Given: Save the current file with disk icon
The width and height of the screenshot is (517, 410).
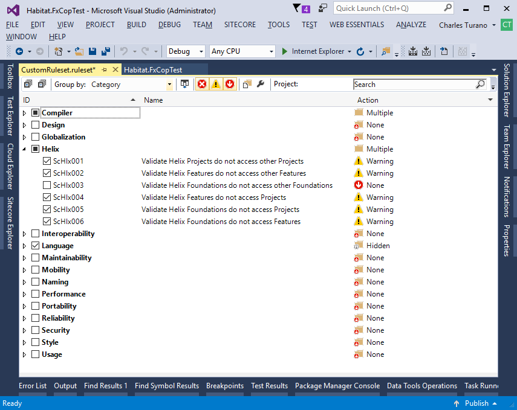Looking at the screenshot, I should tap(93, 51).
